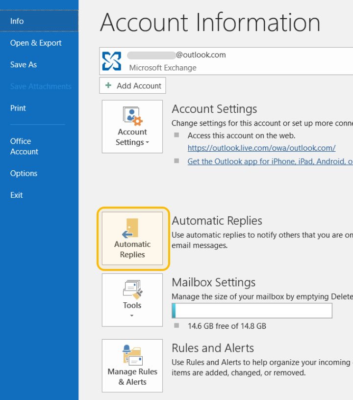This screenshot has width=353, height=400.
Task: Click 'Access this account on the web.' text
Action: tap(241, 135)
